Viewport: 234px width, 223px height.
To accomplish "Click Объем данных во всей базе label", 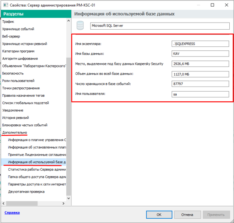I will coord(104,74).
